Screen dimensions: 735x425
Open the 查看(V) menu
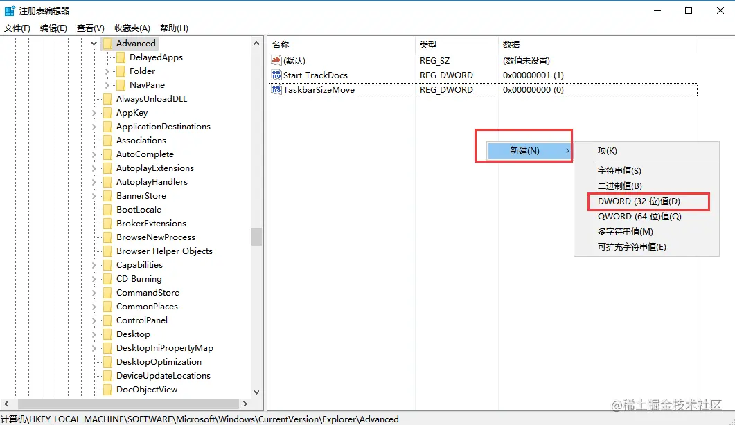(91, 28)
